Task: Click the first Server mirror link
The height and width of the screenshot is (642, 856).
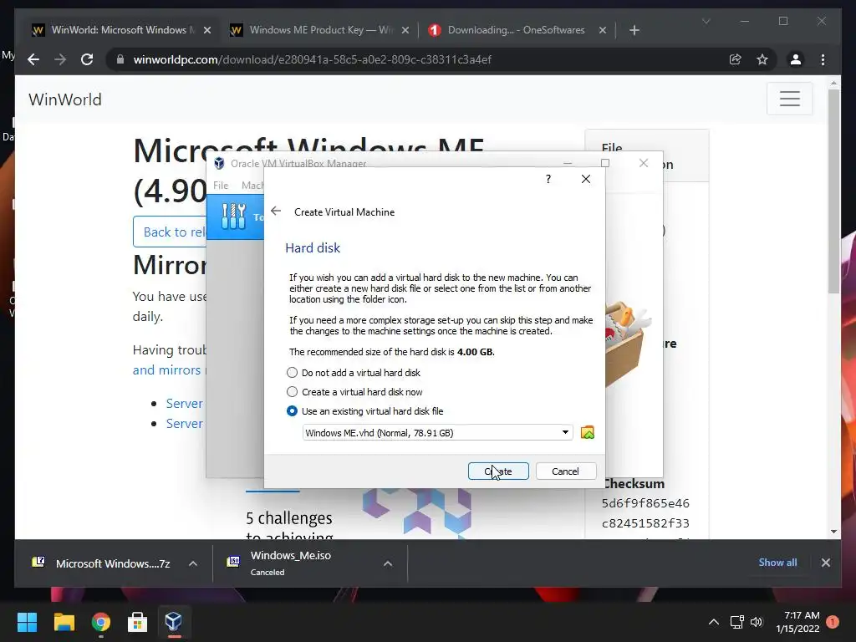Action: [x=185, y=404]
